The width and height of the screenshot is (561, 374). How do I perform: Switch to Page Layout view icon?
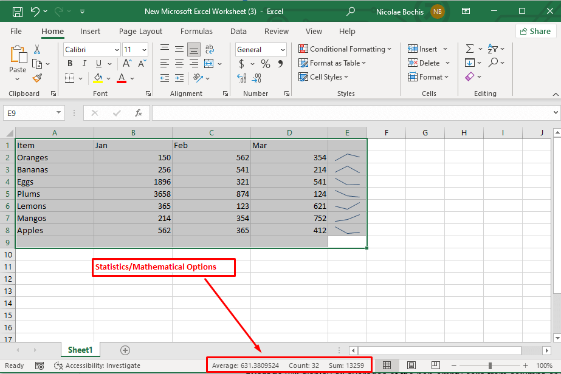[x=411, y=365]
